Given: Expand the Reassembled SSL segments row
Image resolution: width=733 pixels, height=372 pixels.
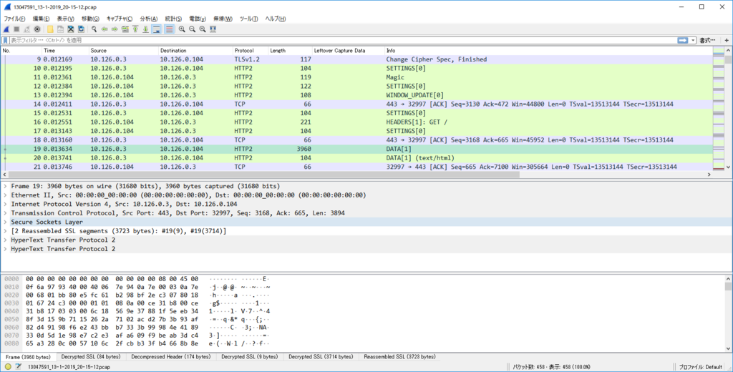Looking at the screenshot, I should (x=5, y=231).
